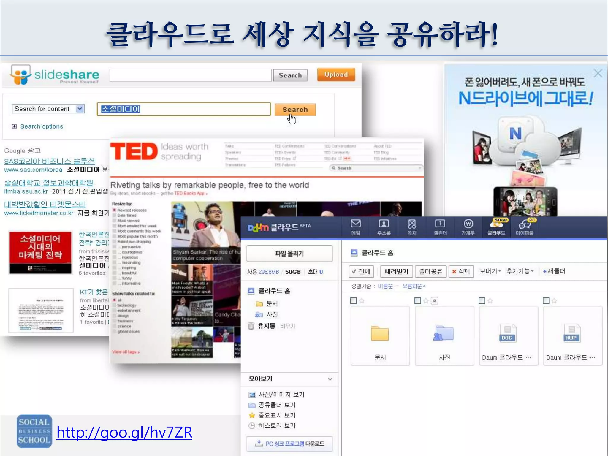This screenshot has height=456, width=608.
Task: Click the N Drive cloud icon in ad
Action: pos(516,134)
